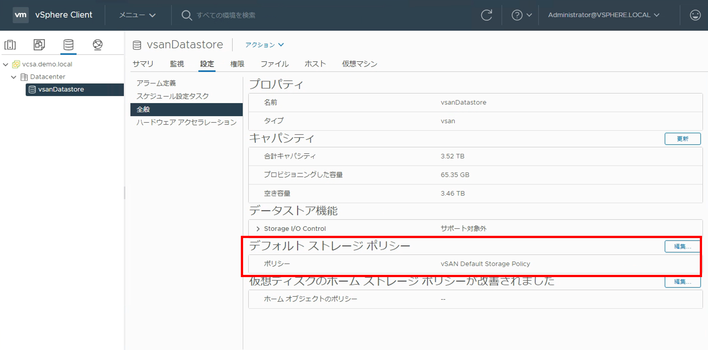Select vsanDatastore in the inventory tree
The width and height of the screenshot is (708, 350).
coord(75,90)
